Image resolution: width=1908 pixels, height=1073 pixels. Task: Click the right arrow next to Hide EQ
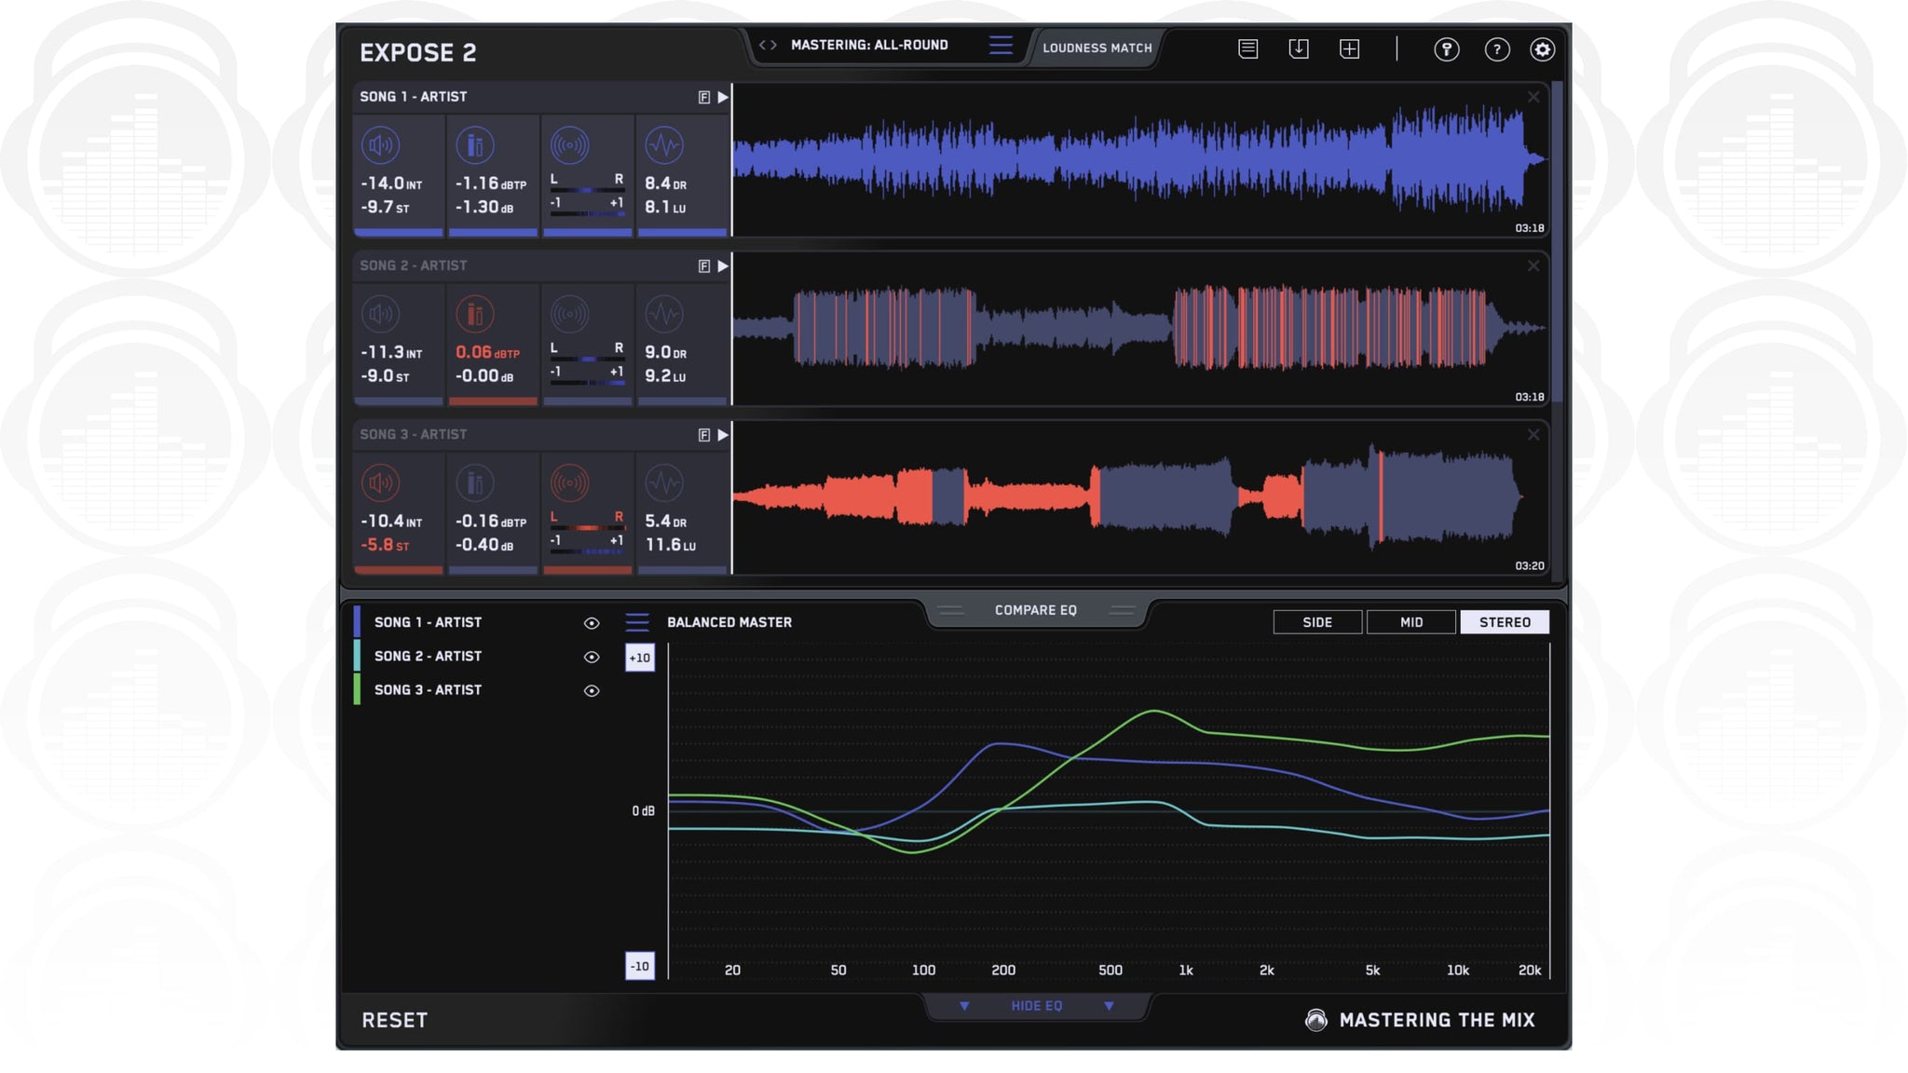click(1109, 1006)
